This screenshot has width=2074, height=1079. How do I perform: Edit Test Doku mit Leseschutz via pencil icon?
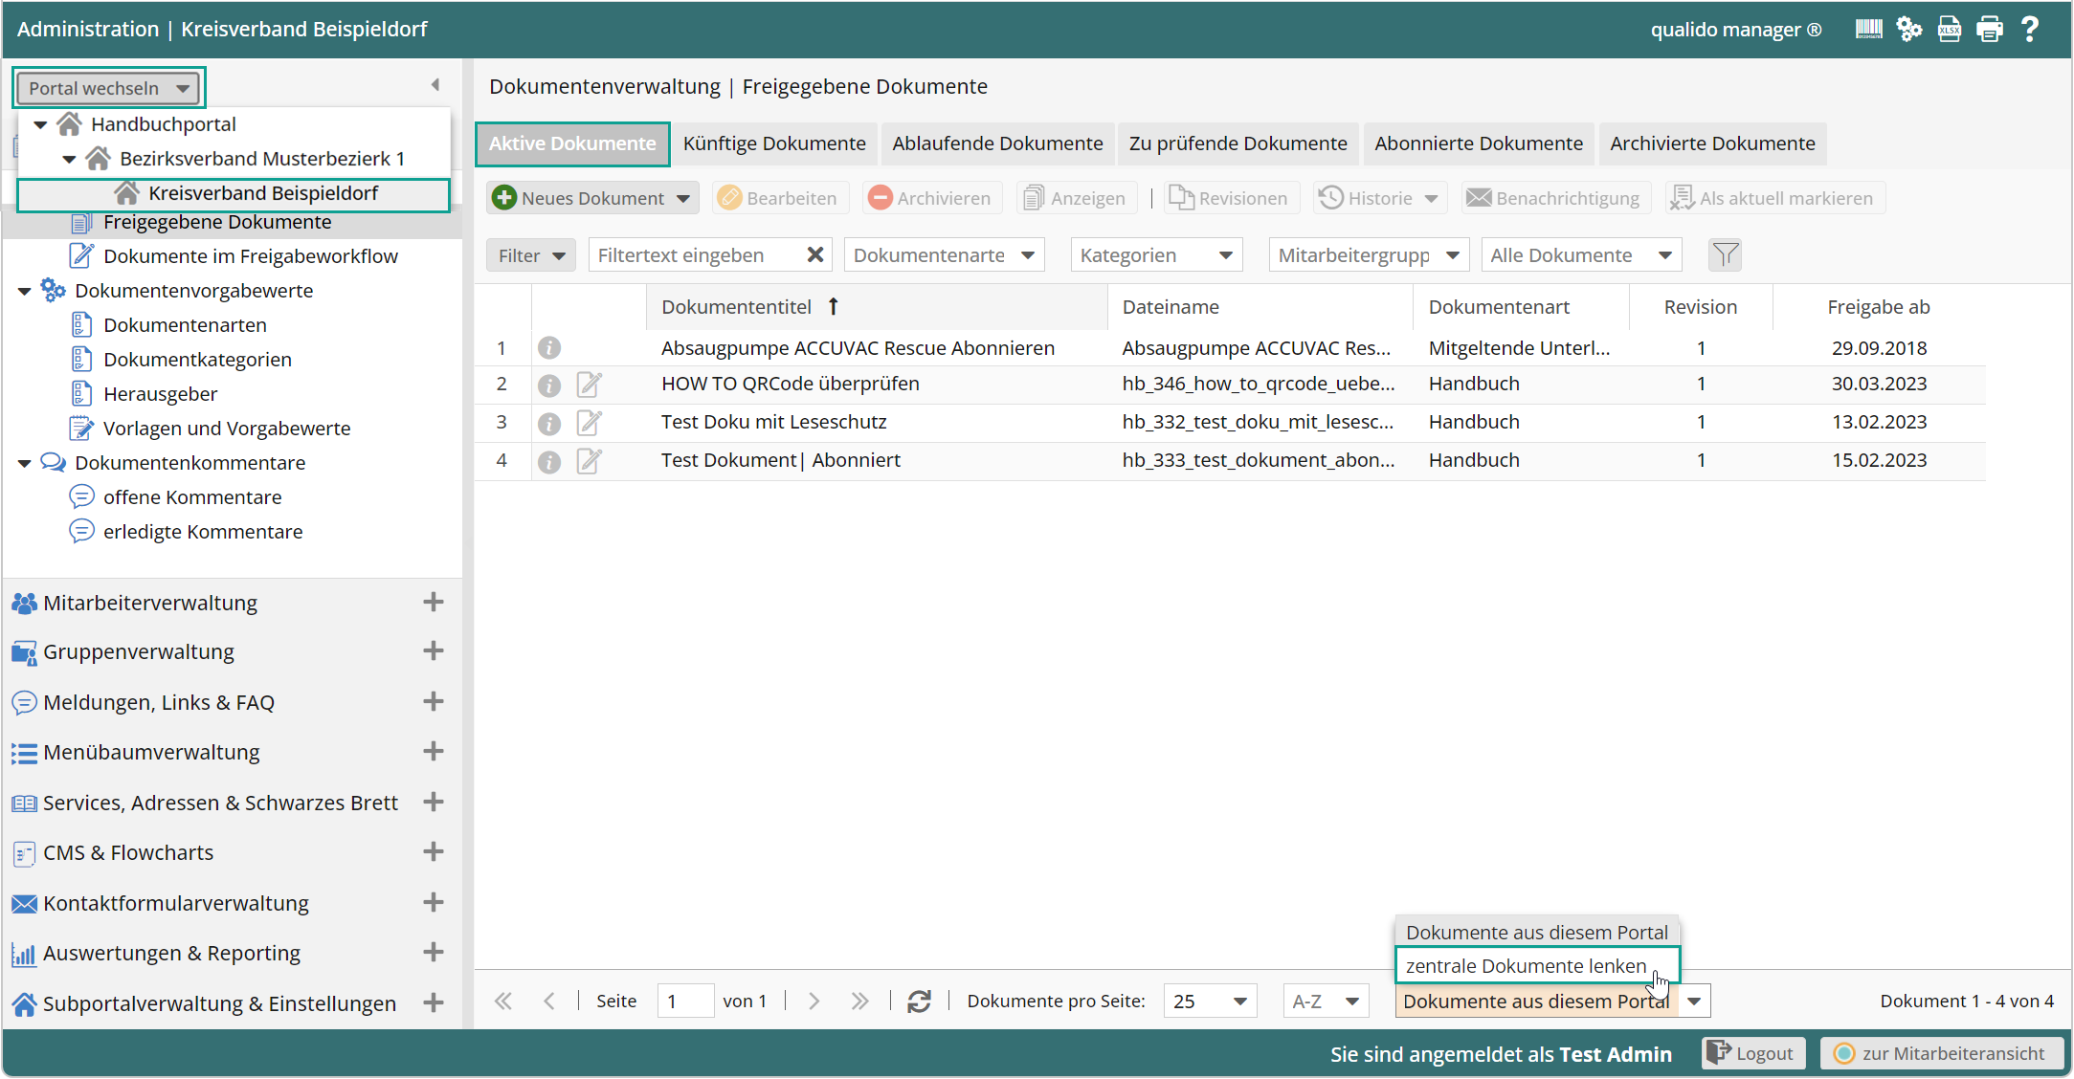tap(590, 423)
